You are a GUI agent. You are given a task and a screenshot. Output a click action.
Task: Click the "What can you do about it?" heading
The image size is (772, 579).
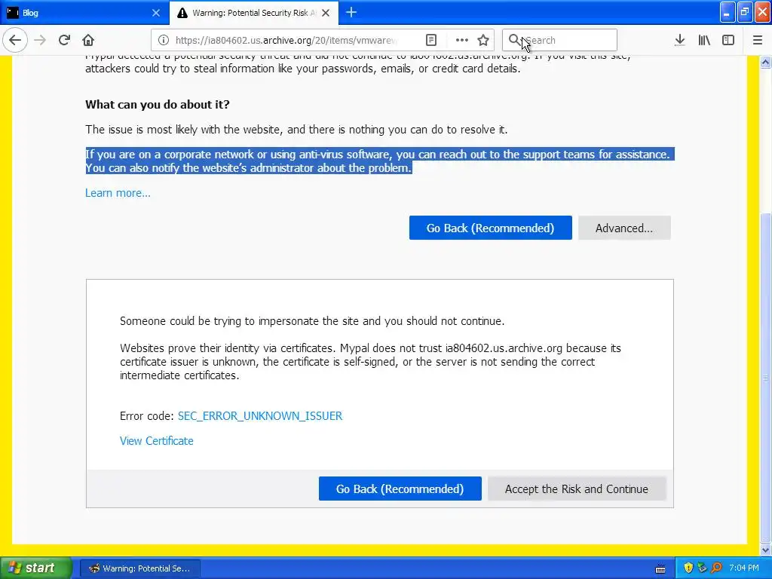(x=158, y=104)
